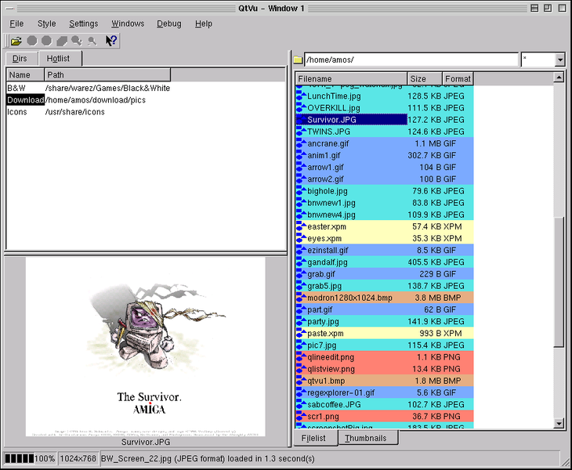Click the 1024x768 status bar field
The image size is (572, 470).
(78, 458)
